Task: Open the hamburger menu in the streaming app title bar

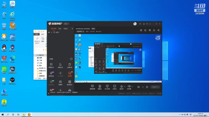Action: click(150, 24)
